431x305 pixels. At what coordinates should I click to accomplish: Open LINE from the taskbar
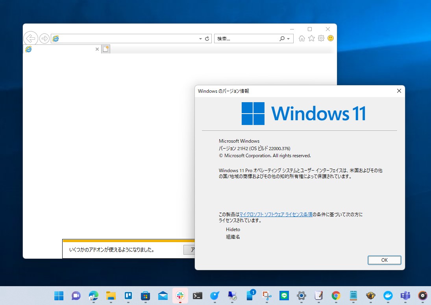(x=284, y=296)
